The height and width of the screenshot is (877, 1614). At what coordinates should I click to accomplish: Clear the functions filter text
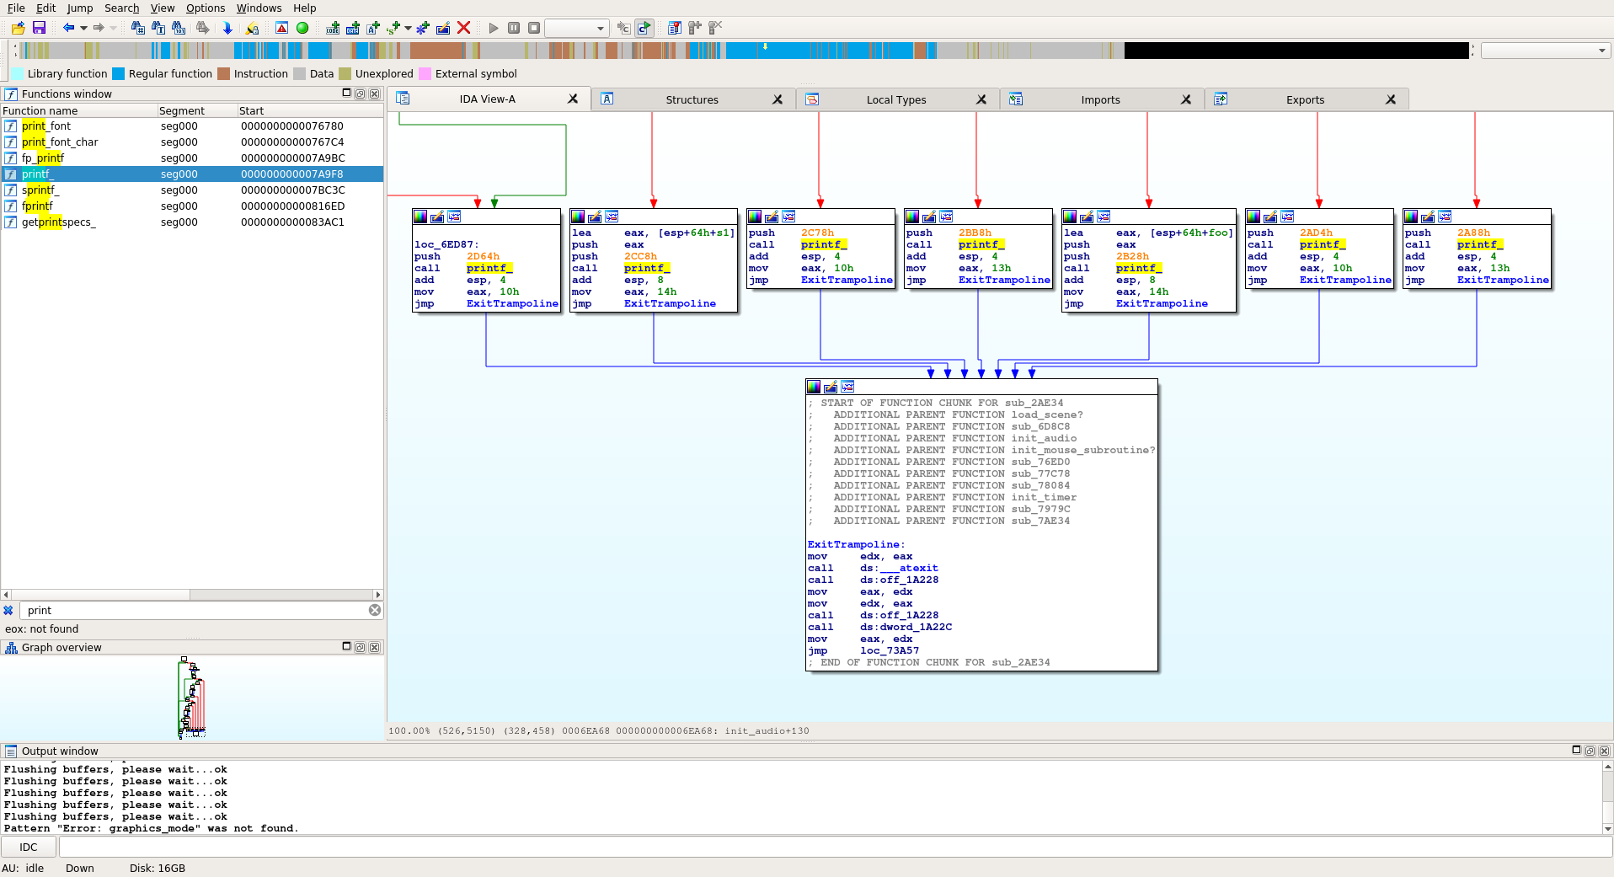pos(375,610)
